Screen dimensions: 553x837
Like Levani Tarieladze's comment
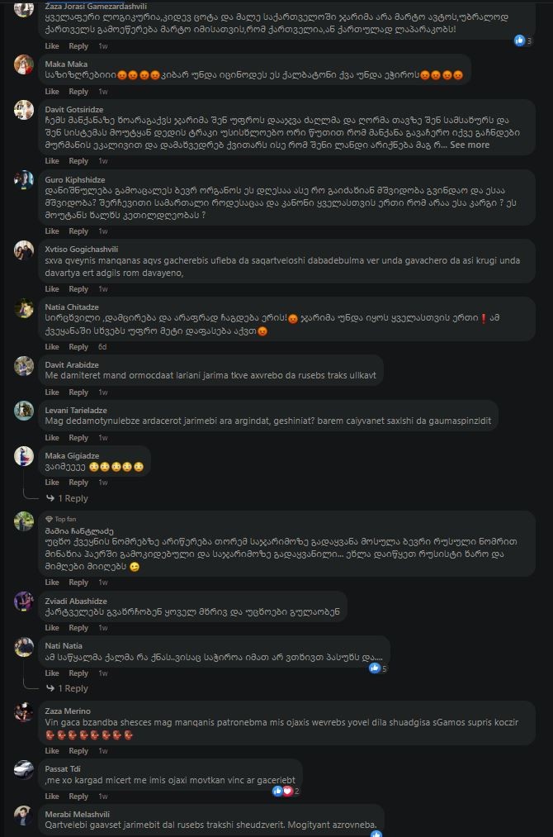(52, 437)
